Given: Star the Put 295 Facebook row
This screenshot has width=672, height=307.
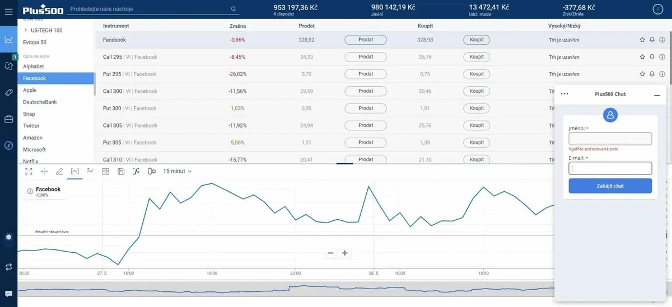Looking at the screenshot, I should click(642, 74).
